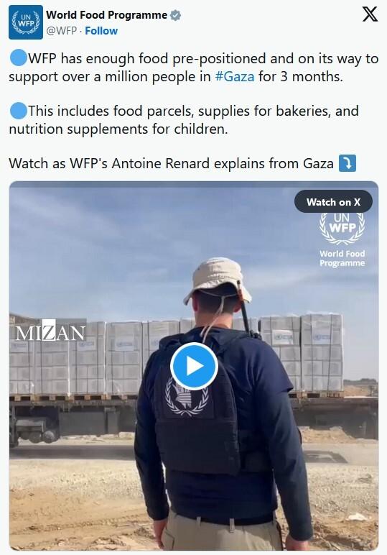Open the @WFP handle link
387x555 pixels.
coord(62,31)
